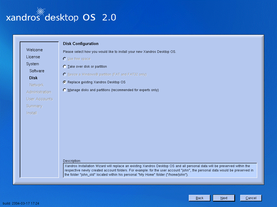Viewport: 277px width, 207px height.
Task: Click inside the Description text box
Action: point(160,170)
